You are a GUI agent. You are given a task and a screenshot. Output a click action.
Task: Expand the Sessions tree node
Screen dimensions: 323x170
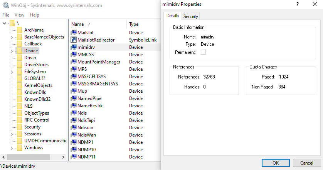click(12, 134)
